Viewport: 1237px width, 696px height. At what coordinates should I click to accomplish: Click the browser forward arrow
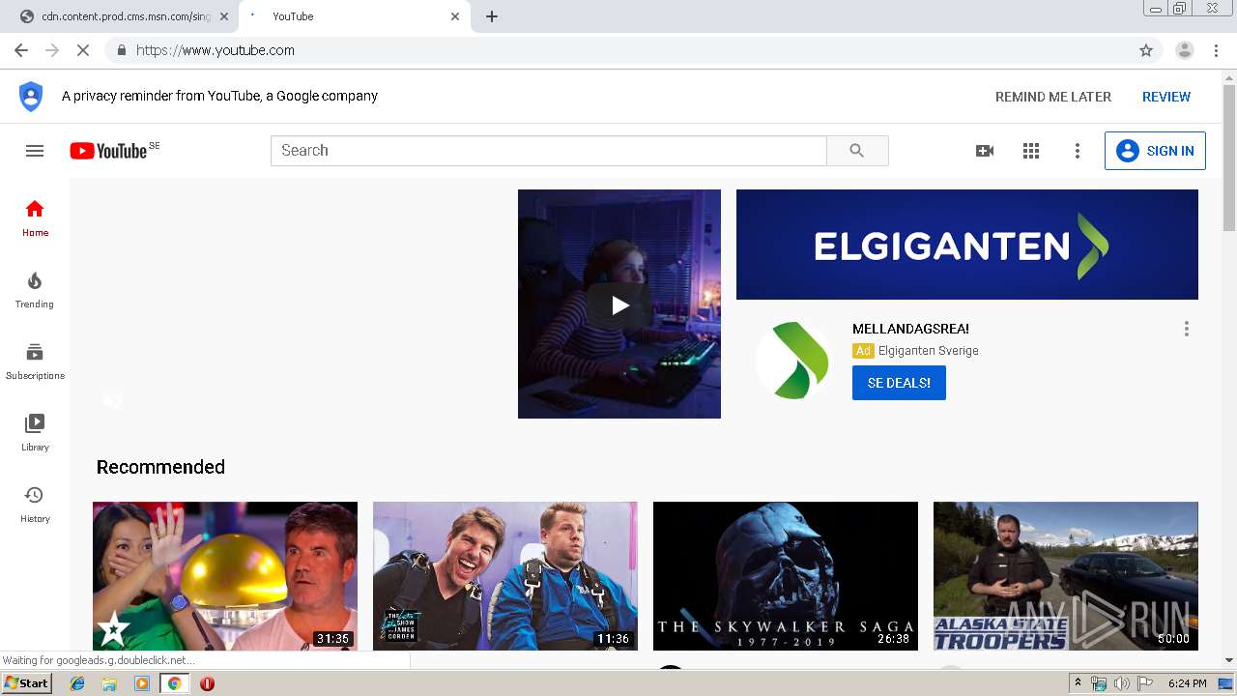tap(52, 50)
